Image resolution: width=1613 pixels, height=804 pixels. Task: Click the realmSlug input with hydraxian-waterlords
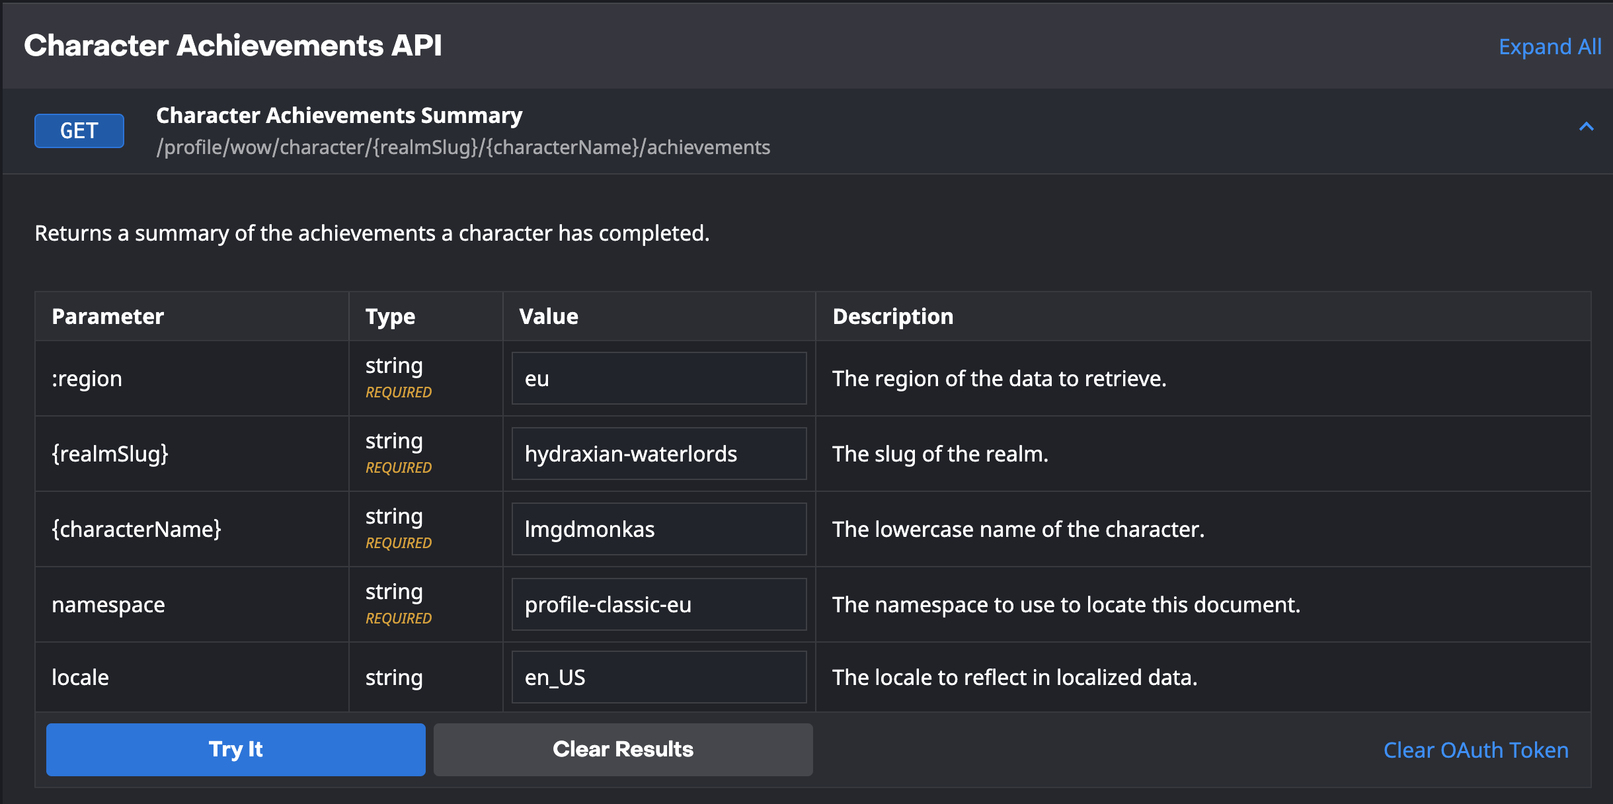[658, 454]
